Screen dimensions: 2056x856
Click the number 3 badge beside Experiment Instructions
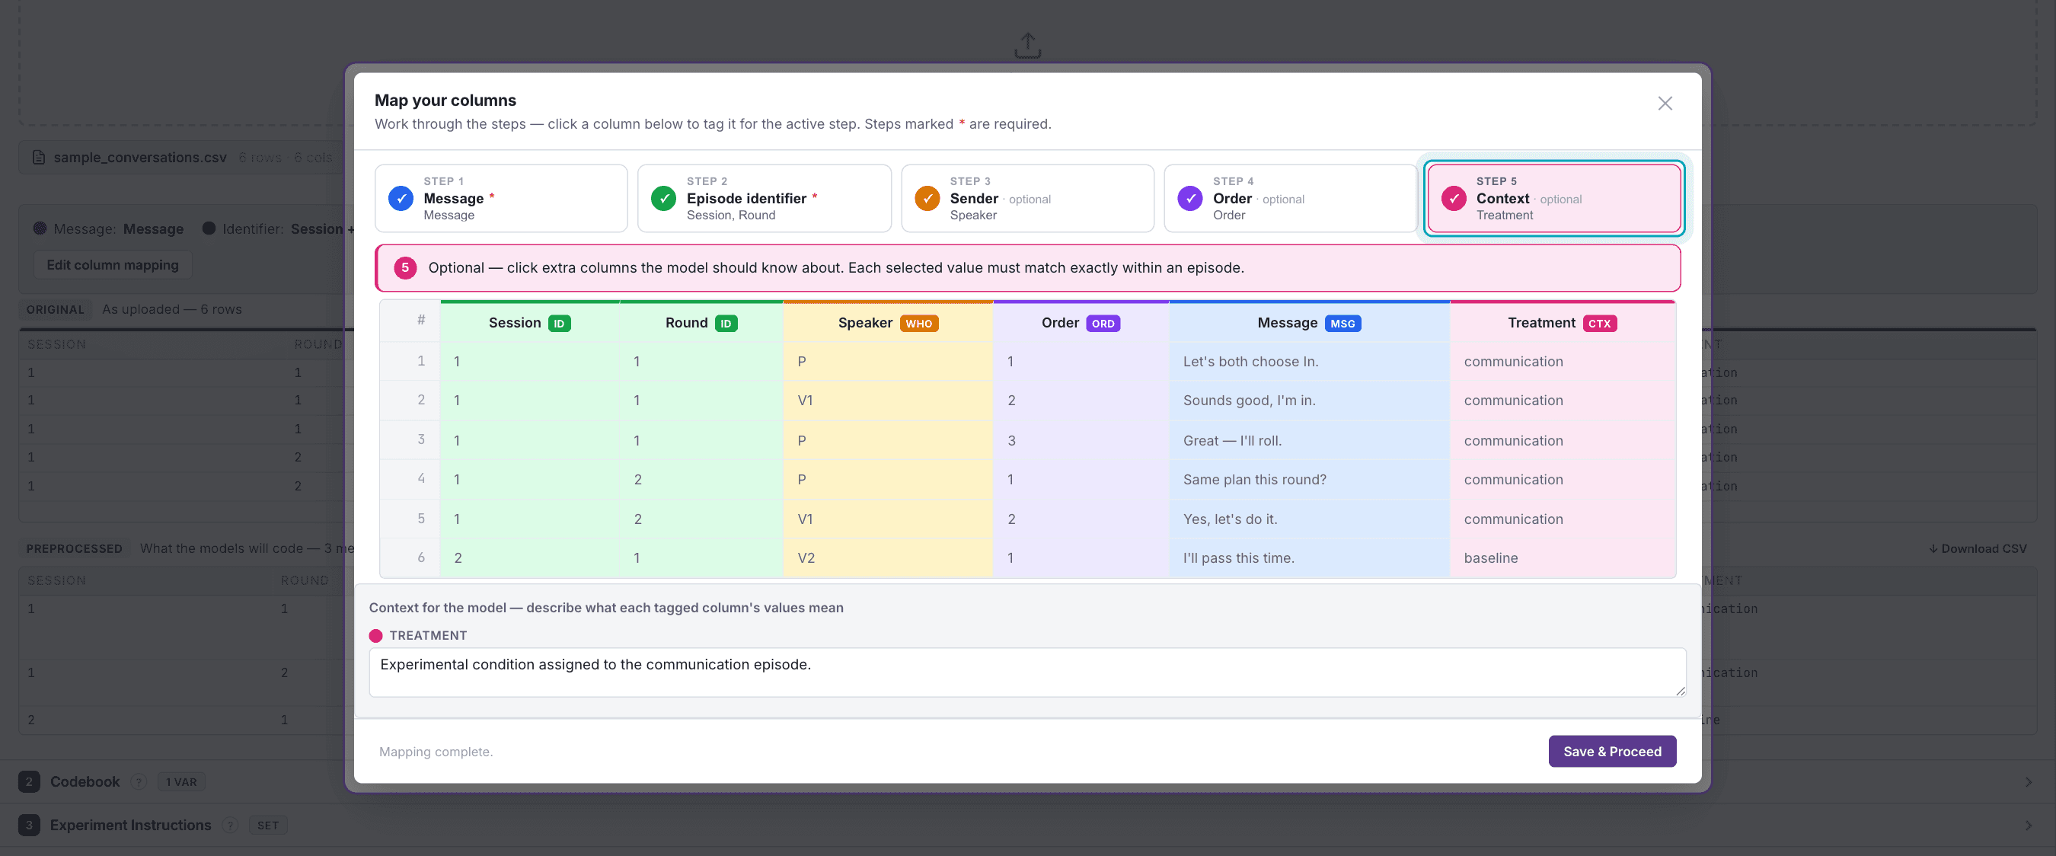point(29,825)
